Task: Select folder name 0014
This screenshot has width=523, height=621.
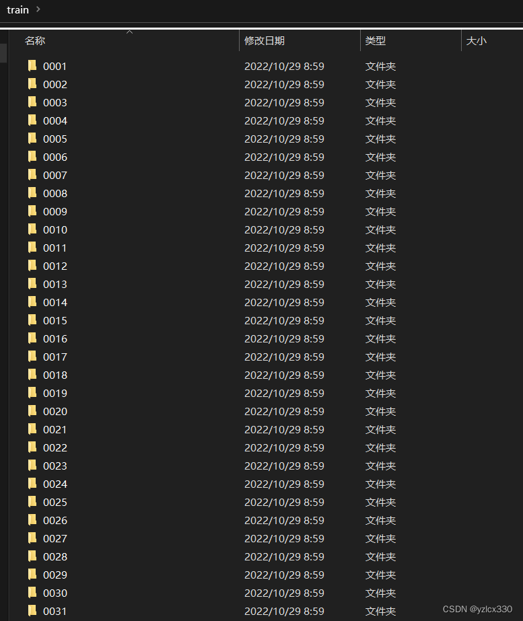Action: tap(55, 303)
